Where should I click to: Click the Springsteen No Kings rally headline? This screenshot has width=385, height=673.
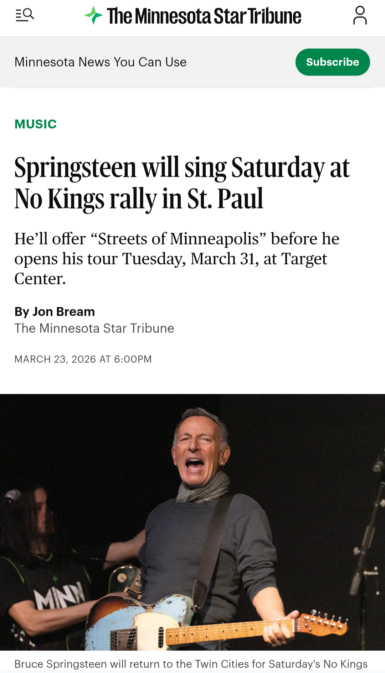click(x=182, y=183)
